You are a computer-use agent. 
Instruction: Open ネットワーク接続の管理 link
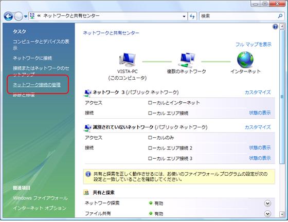[x=37, y=85]
